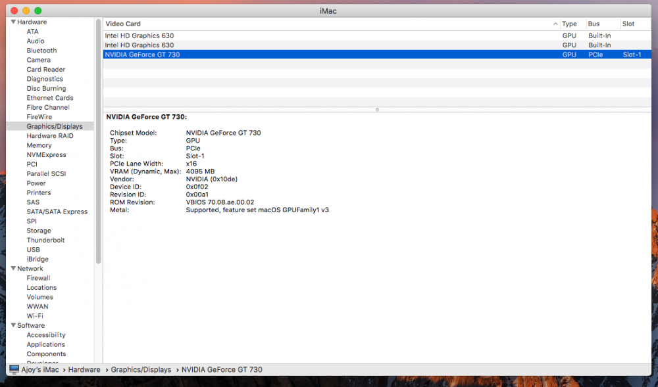The height and width of the screenshot is (387, 658).
Task: Open Hardware RAID section
Action: pyautogui.click(x=50, y=136)
